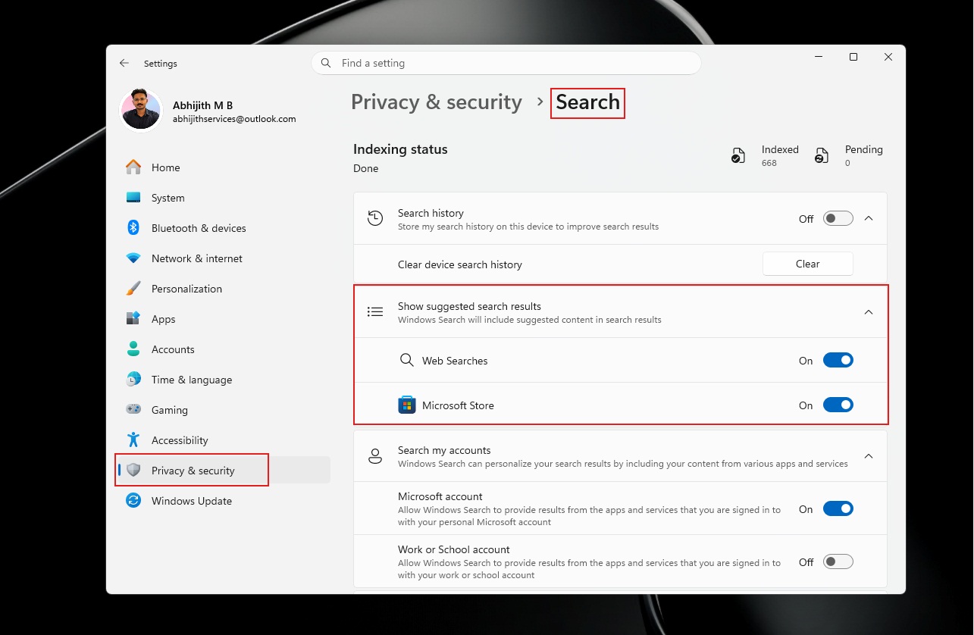Image resolution: width=974 pixels, height=635 pixels.
Task: Clear device search history button
Action: pyautogui.click(x=807, y=264)
